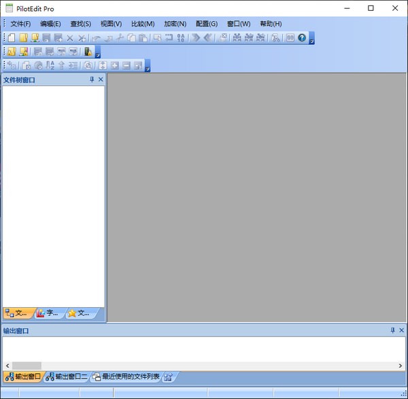Expand second toolbar overflow options arrow

tap(98, 54)
